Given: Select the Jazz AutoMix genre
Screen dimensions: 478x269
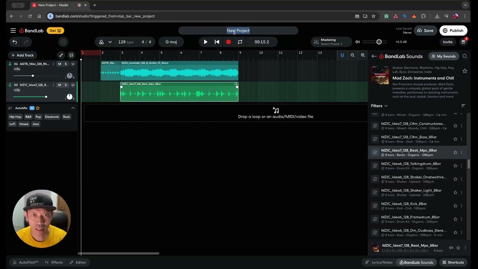Looking at the screenshot, I should [x=35, y=124].
